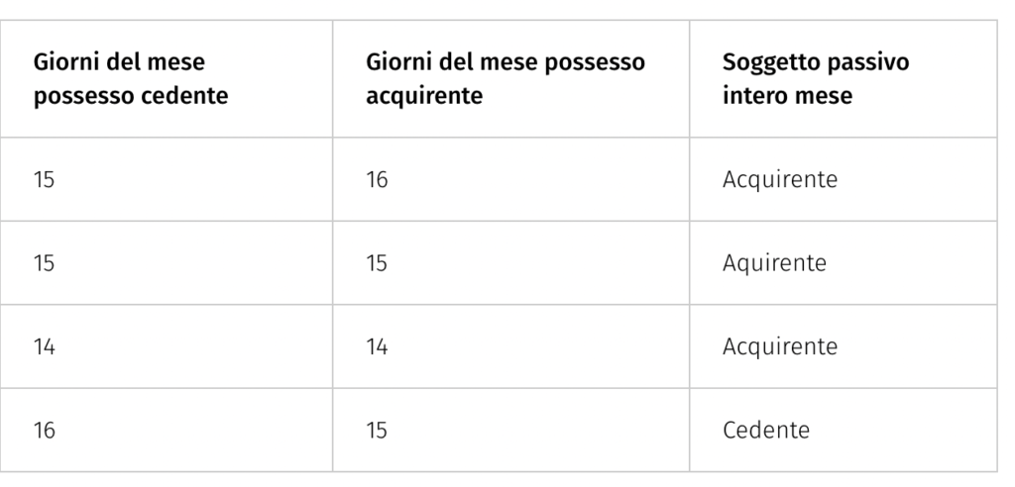The image size is (1015, 487).
Task: Select cedente days 15 in first data row
Action: [45, 180]
